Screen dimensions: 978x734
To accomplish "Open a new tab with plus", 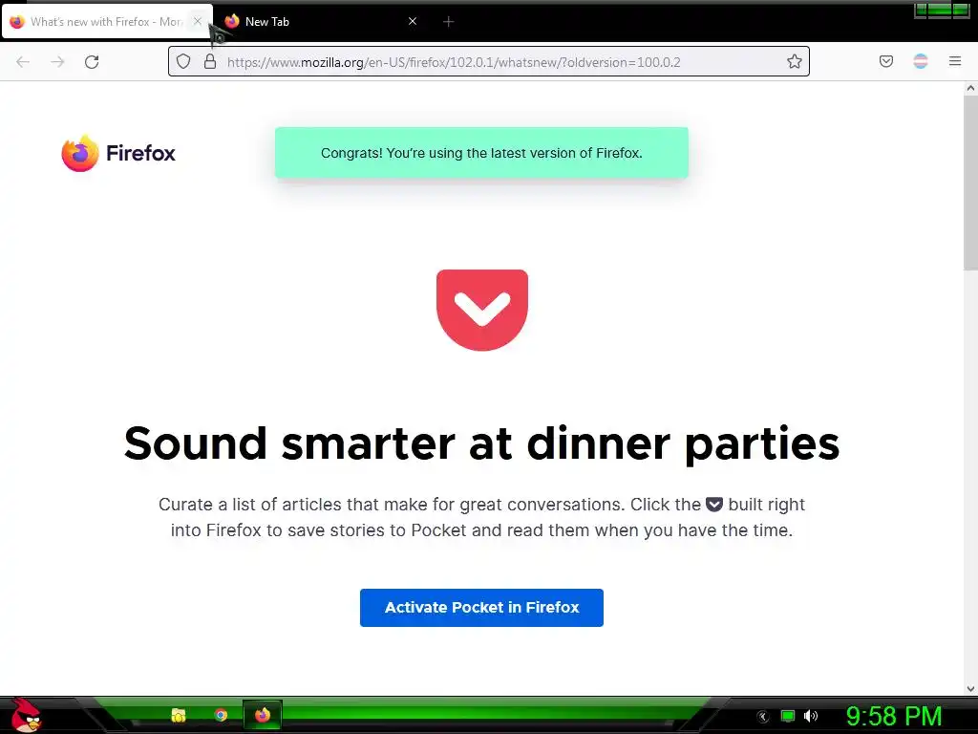I will click(448, 22).
